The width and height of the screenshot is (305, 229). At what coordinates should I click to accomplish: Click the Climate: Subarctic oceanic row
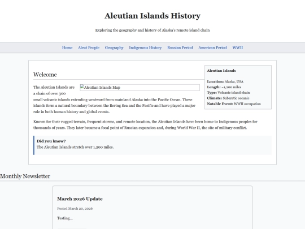click(228, 98)
